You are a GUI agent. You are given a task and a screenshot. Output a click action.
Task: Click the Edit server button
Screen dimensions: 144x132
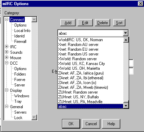[85, 23]
